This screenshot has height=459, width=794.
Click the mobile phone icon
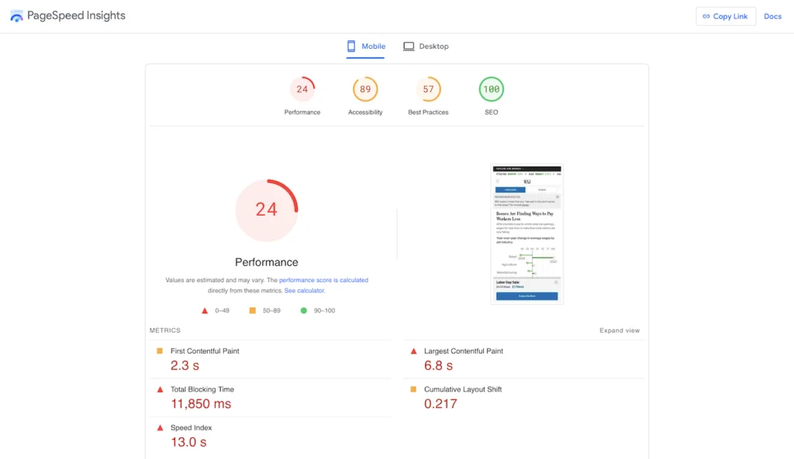(x=351, y=46)
